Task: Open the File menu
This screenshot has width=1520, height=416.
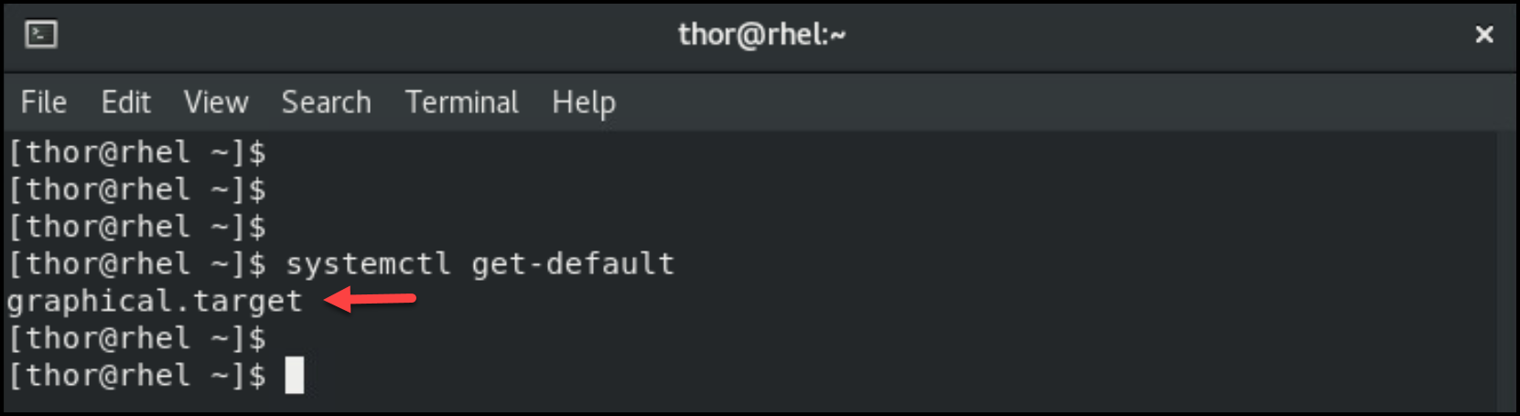Action: pyautogui.click(x=44, y=102)
